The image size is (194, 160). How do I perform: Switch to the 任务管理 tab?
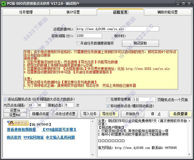(x=26, y=12)
